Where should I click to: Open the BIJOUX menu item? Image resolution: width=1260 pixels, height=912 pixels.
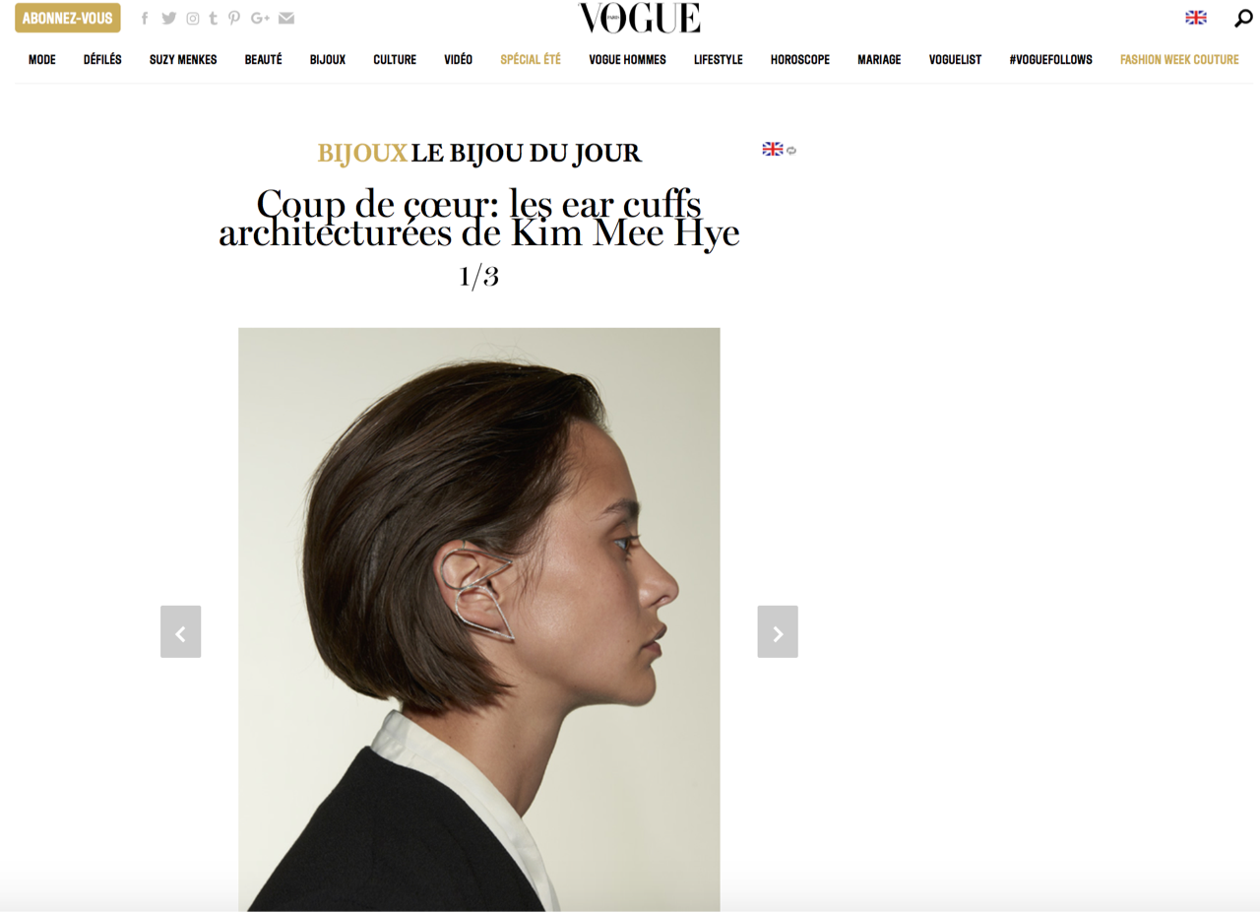328,60
